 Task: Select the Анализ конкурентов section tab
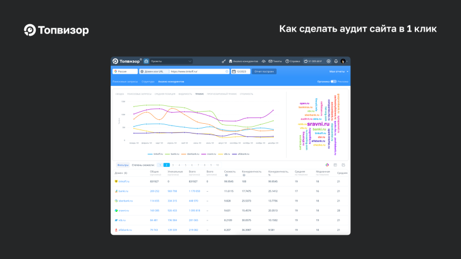pyautogui.click(x=171, y=81)
